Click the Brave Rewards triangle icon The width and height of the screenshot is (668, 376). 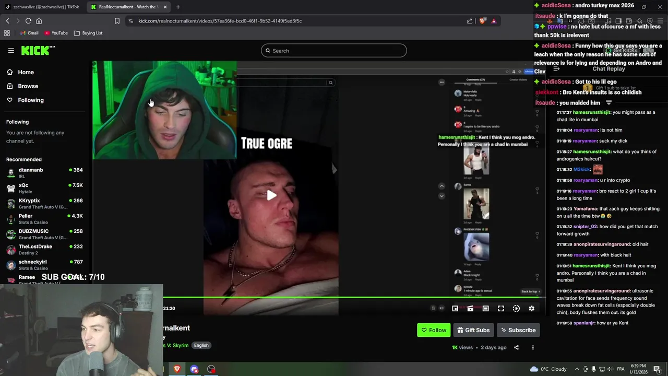494,21
